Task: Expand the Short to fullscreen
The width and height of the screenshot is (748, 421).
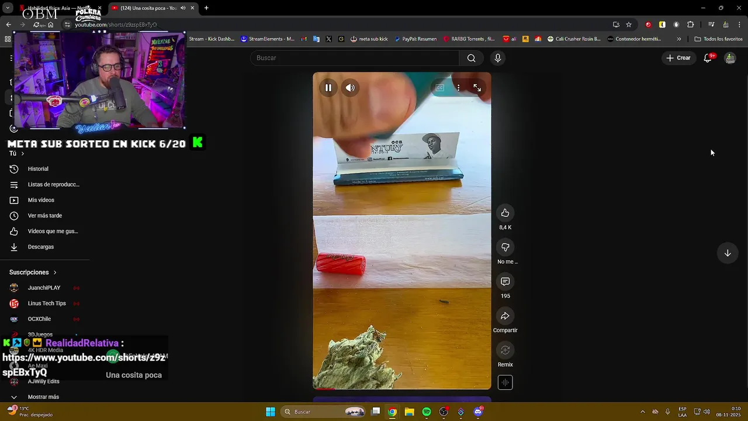Action: click(x=477, y=88)
